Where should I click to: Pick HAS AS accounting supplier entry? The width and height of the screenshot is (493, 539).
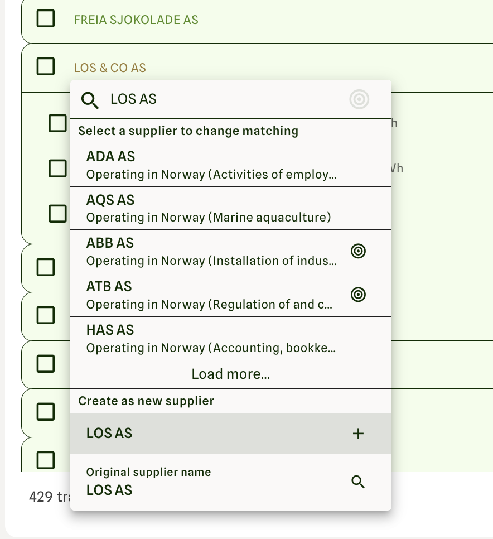[231, 339]
